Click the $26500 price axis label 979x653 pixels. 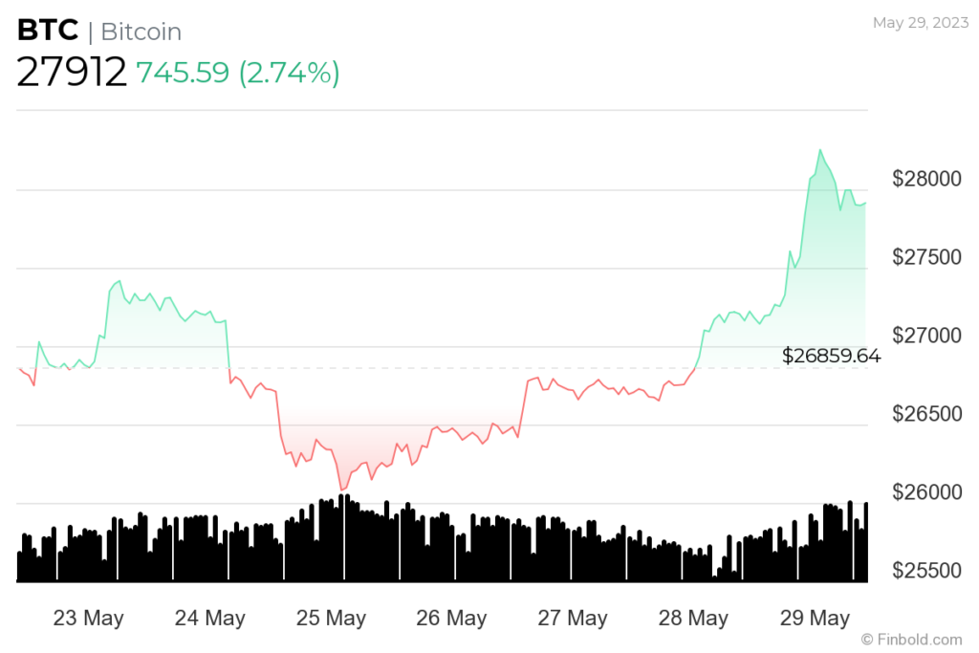(927, 415)
